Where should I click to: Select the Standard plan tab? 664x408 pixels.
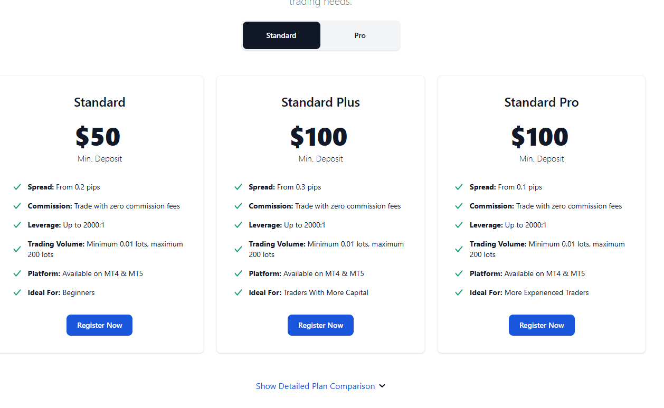(x=281, y=35)
